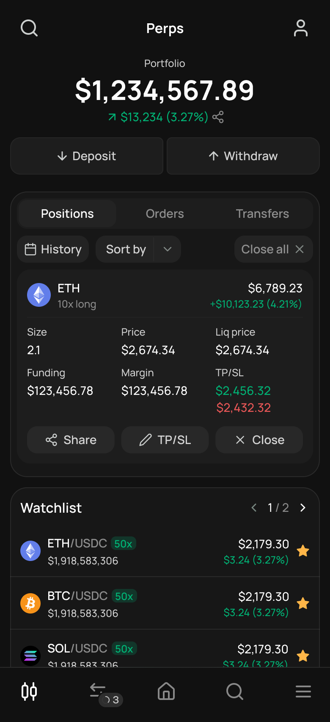Tap the search icon in bottom navigation

click(x=234, y=691)
